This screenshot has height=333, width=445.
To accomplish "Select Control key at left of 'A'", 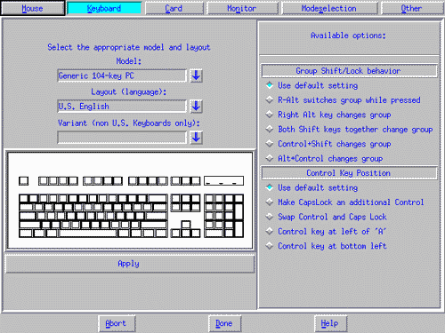I will click(x=326, y=231).
